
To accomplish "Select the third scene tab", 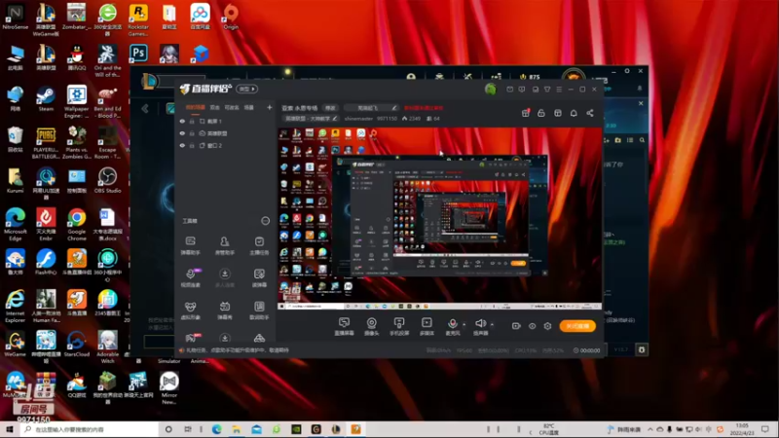I will click(232, 107).
